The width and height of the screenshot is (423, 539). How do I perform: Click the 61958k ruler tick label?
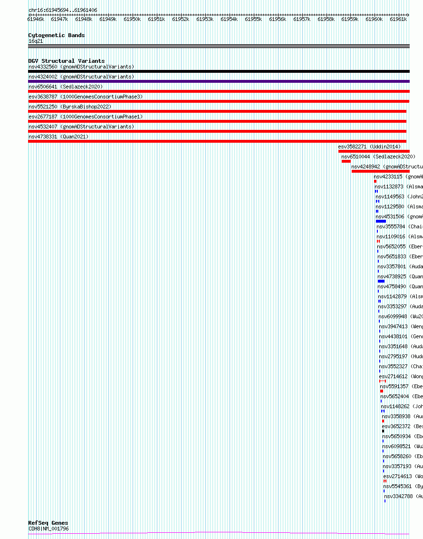326,19
